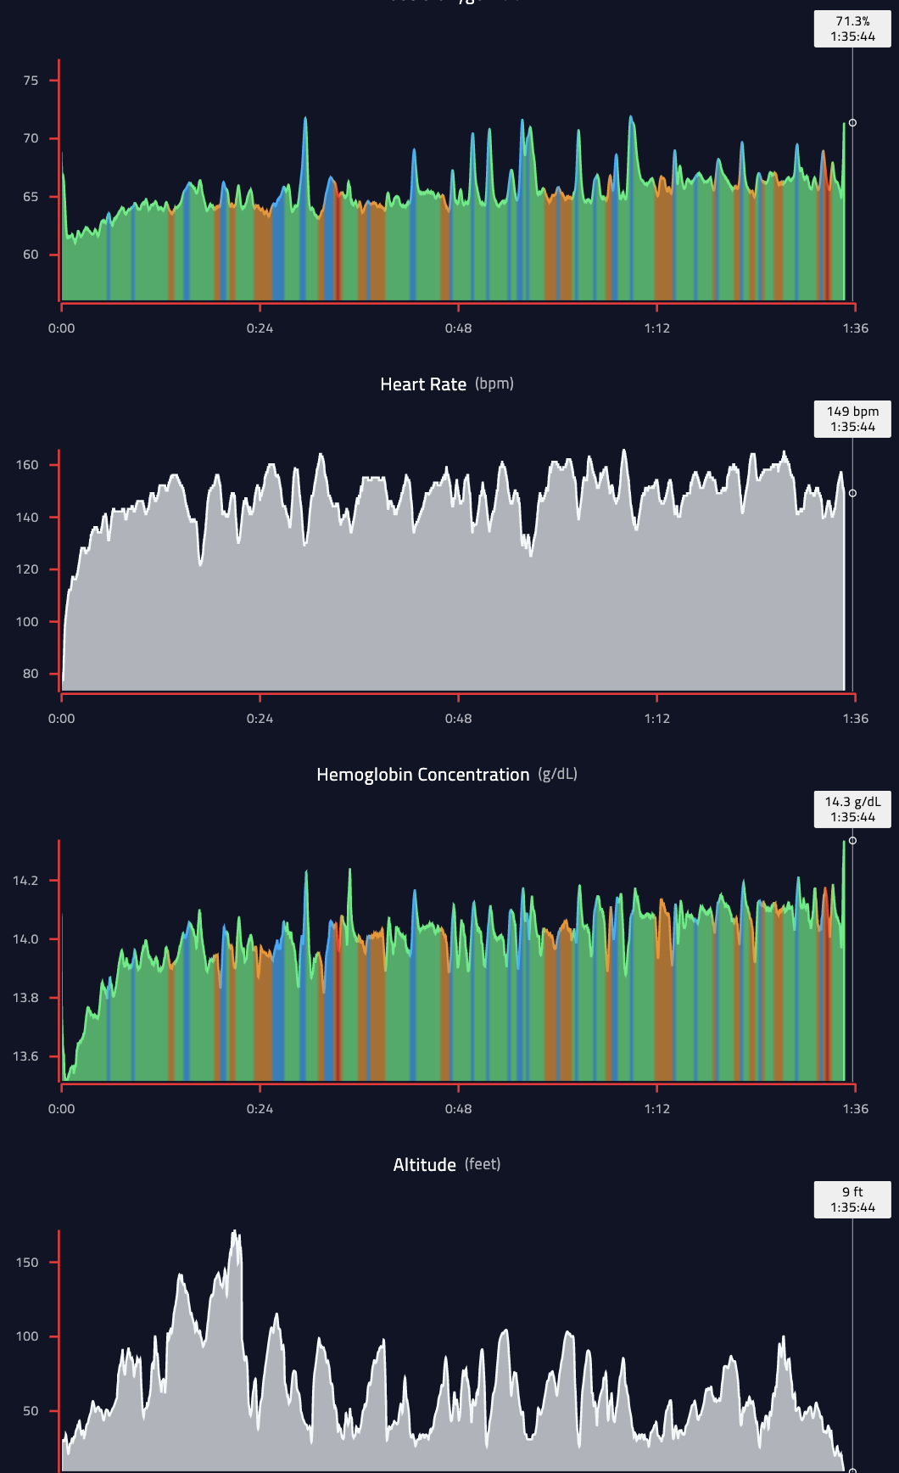Viewport: 899px width, 1473px height.
Task: Click the 1:36 tick label under the Hemoglobin chart
Action: (855, 1109)
